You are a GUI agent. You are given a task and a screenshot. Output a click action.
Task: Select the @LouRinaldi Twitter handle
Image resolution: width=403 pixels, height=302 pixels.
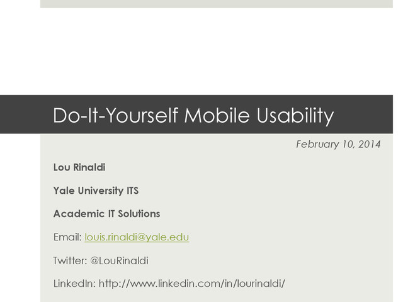coord(119,260)
